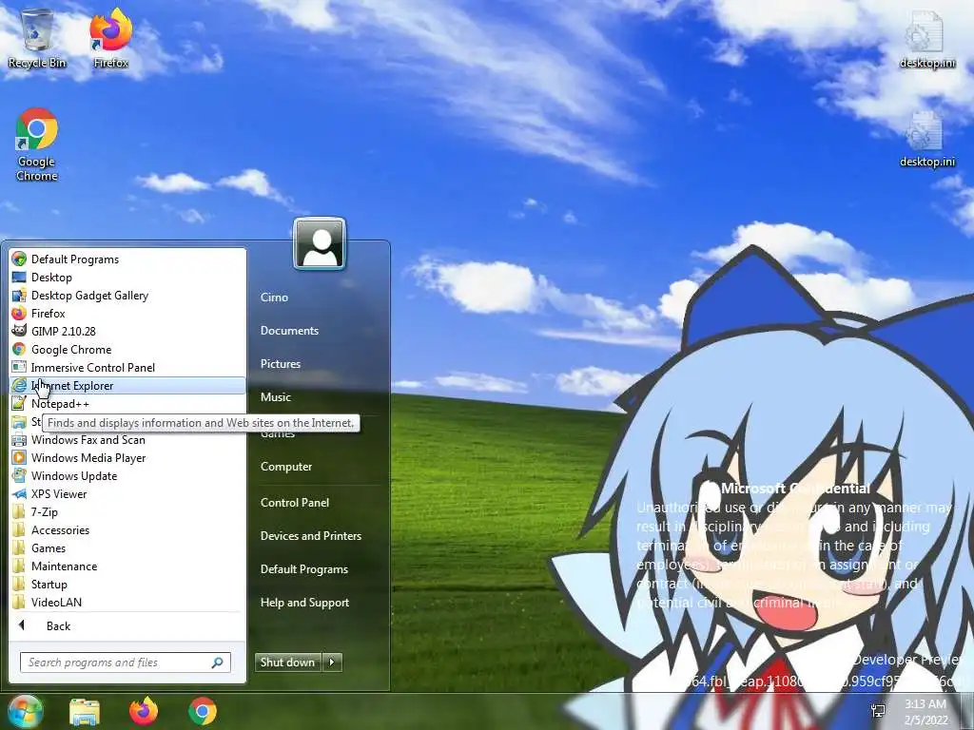
Task: Open Firefox from taskbar
Action: coord(144,711)
